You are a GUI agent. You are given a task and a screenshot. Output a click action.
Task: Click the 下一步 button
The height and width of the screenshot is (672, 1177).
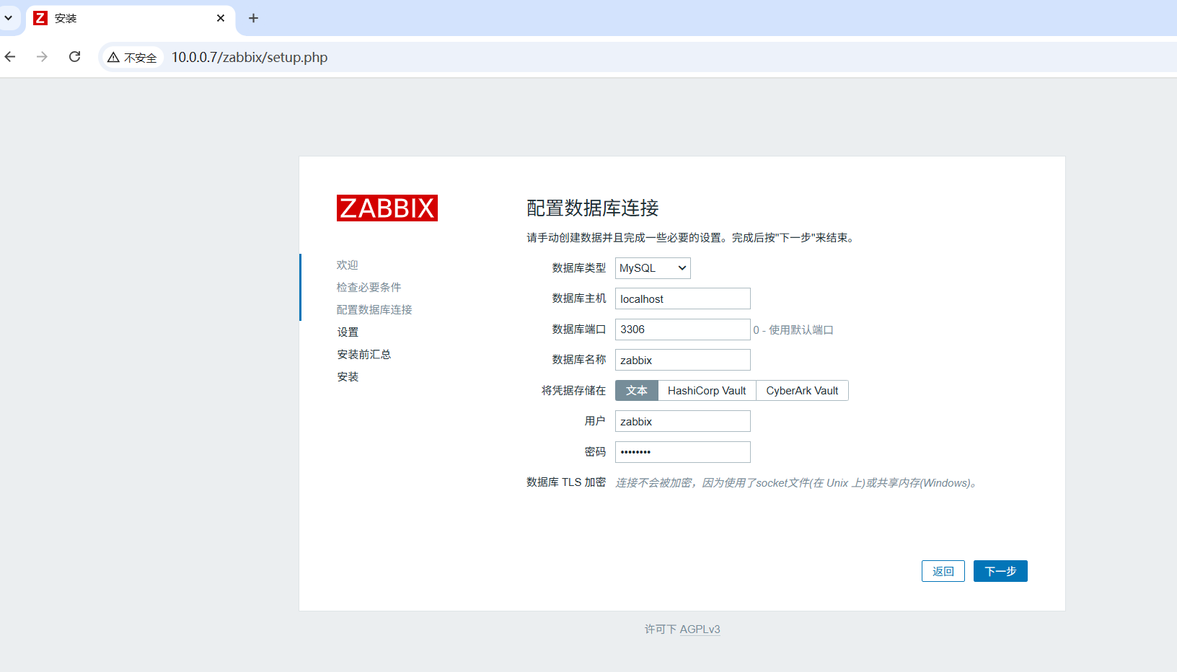click(1000, 571)
